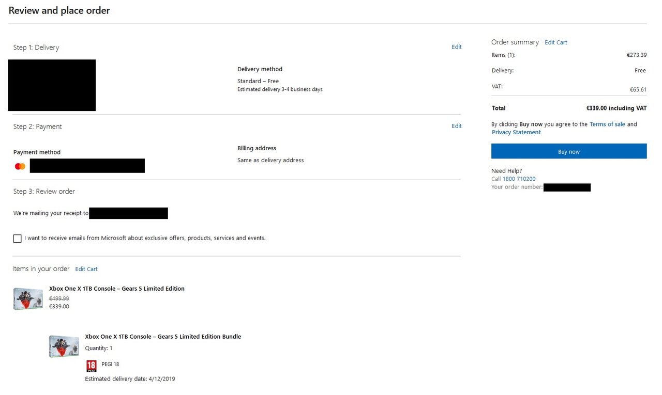The width and height of the screenshot is (662, 395).
Task: Click the Billing address label
Action: click(x=257, y=148)
